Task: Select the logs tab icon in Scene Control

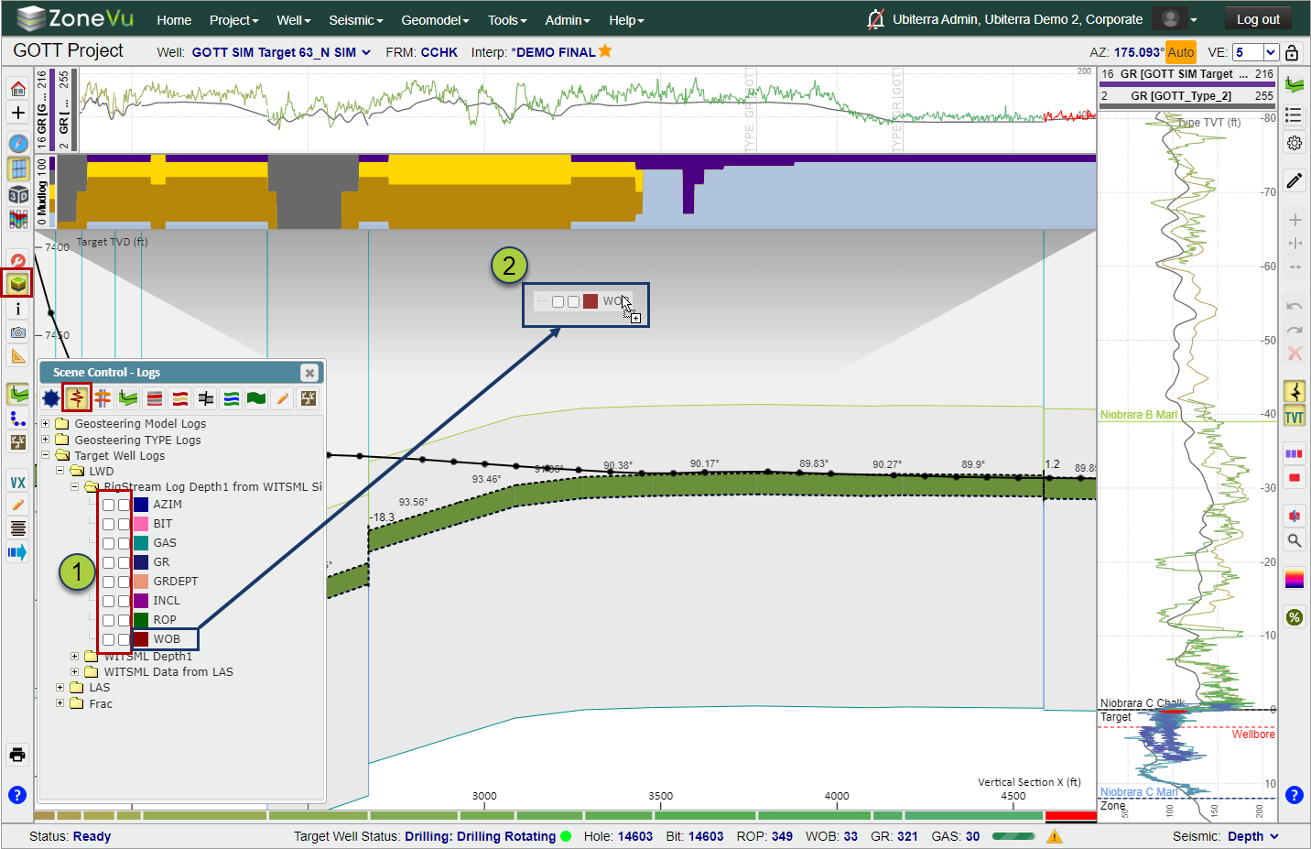Action: (x=77, y=398)
